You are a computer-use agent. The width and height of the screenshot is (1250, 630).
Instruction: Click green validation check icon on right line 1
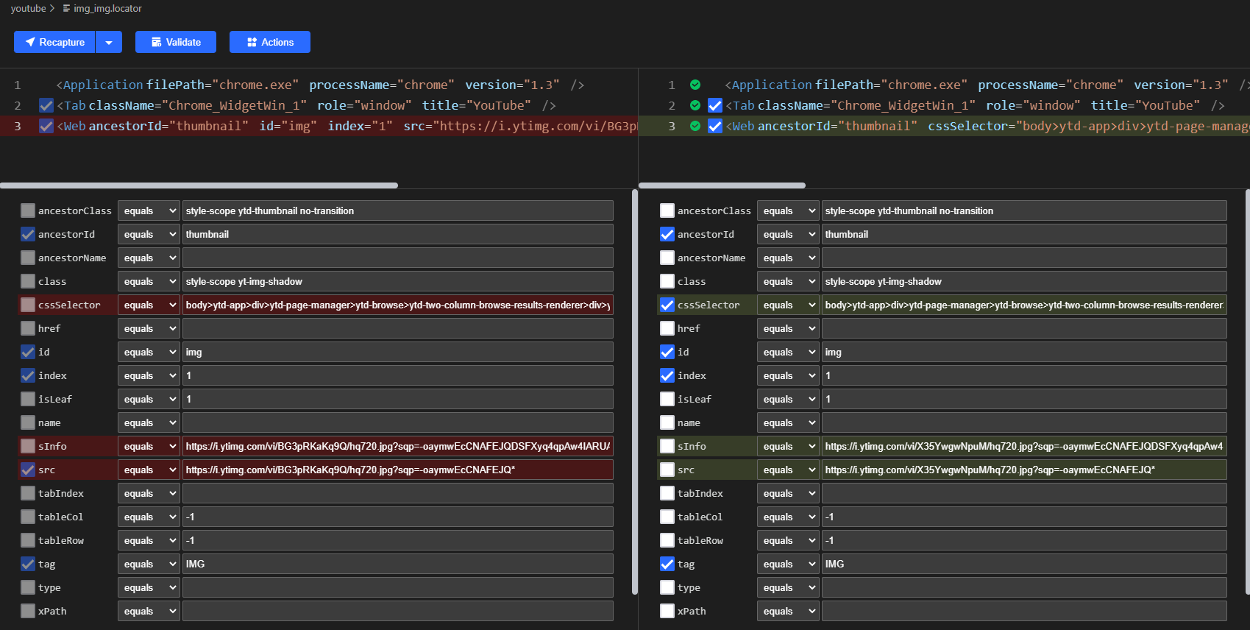click(695, 85)
